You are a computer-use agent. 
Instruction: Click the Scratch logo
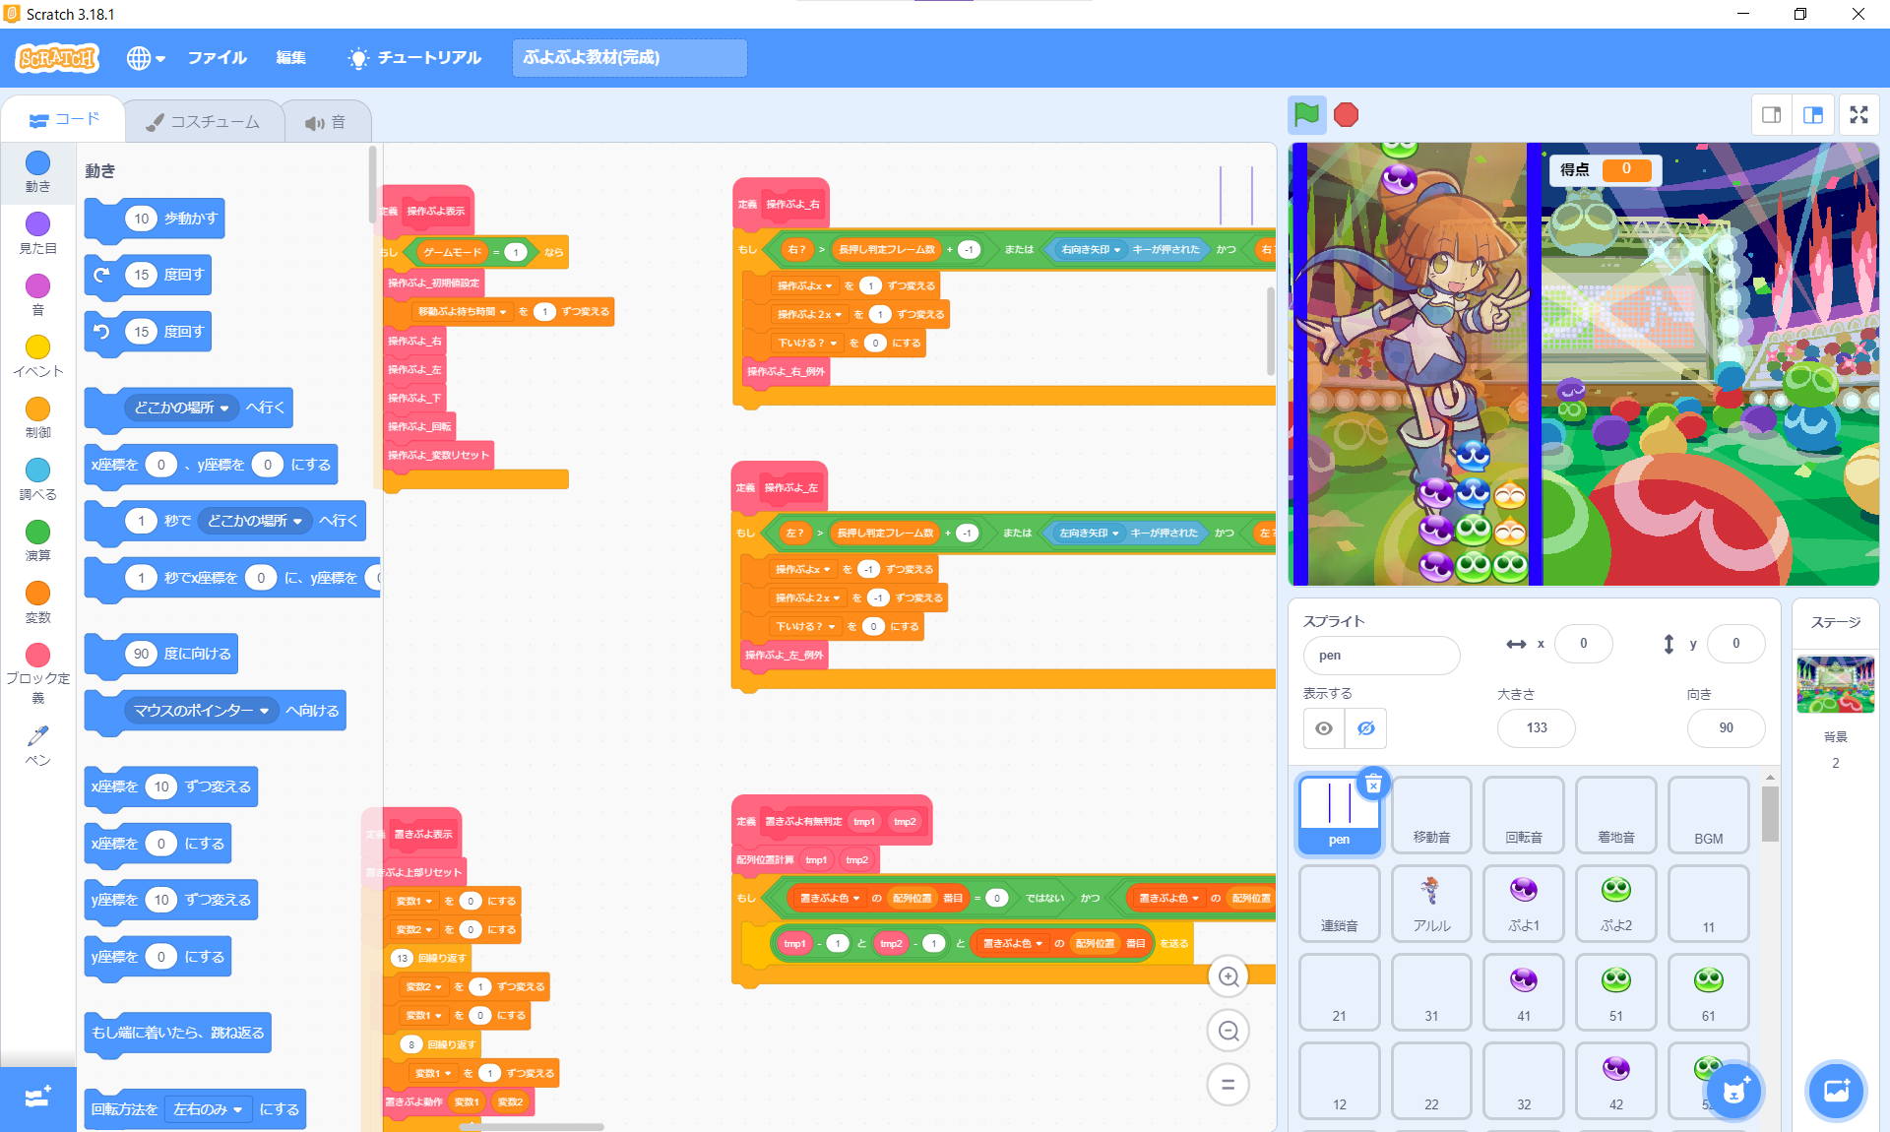click(57, 58)
